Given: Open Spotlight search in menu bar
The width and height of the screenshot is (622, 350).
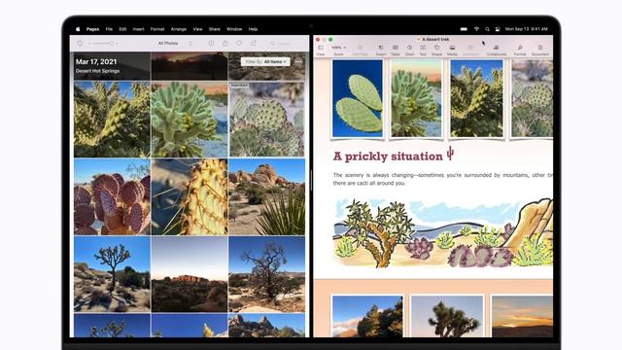Looking at the screenshot, I should click(487, 29).
